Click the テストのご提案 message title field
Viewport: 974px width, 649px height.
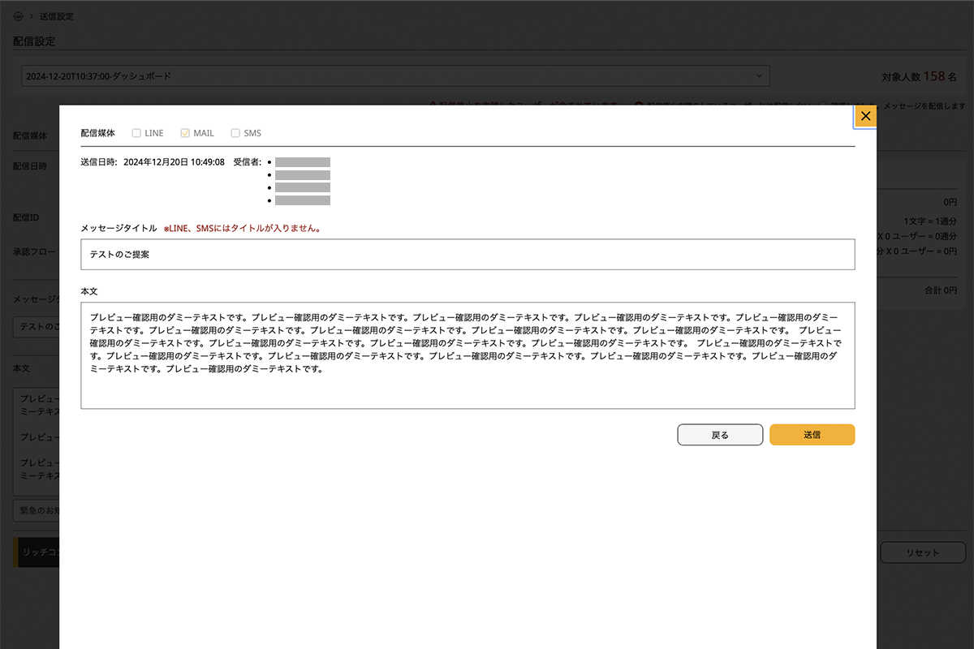click(468, 254)
